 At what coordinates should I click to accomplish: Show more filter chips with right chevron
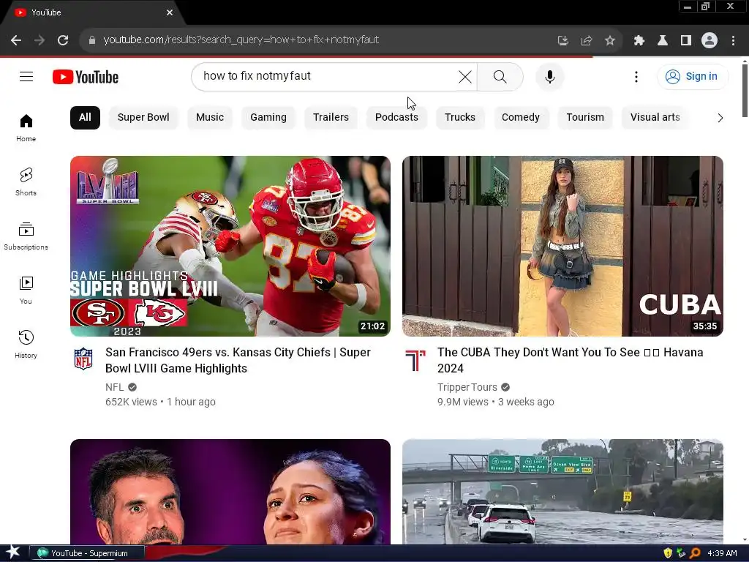[720, 118]
